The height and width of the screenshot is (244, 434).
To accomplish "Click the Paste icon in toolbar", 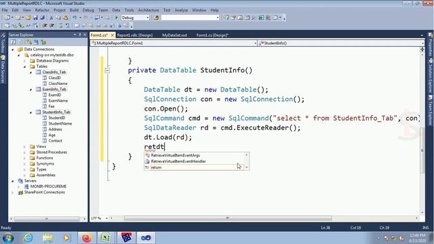I will point(65,18).
